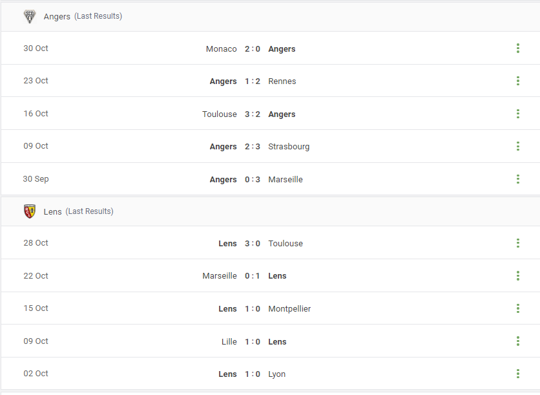The height and width of the screenshot is (395, 540).
Task: Open three-dot menu for Lens vs Toulouse
Action: click(x=517, y=243)
